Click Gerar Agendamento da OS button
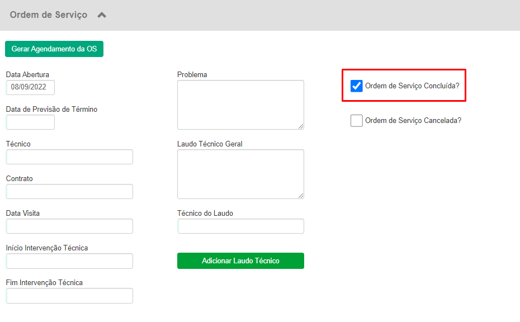Viewport: 520px width, 322px height. 54,49
